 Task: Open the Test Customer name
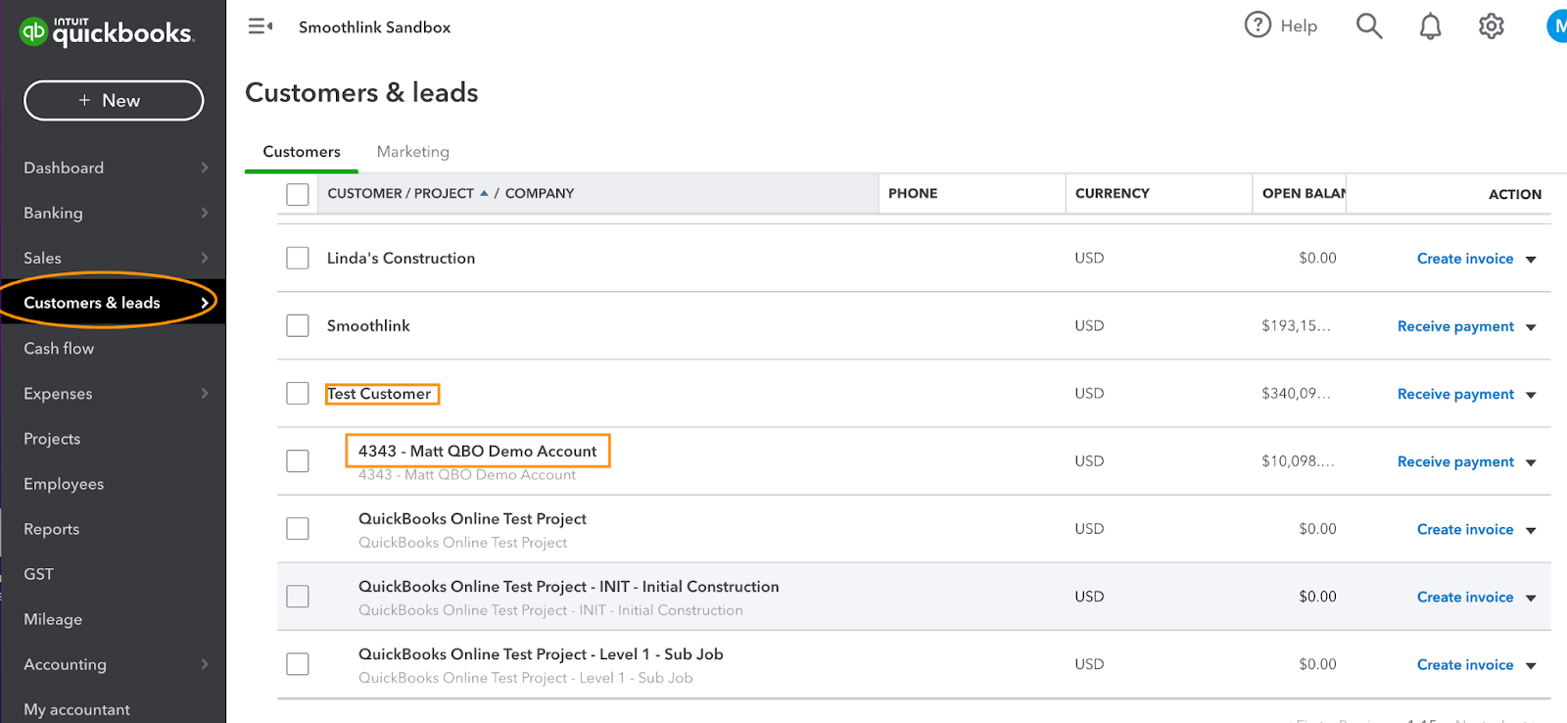click(x=379, y=393)
